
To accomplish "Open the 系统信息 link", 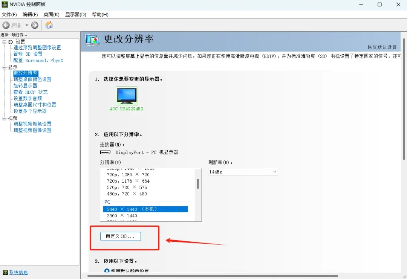I will tap(18, 272).
